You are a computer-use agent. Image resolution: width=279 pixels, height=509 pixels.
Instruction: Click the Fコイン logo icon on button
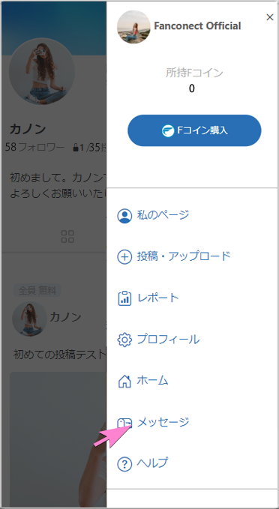pyautogui.click(x=168, y=130)
